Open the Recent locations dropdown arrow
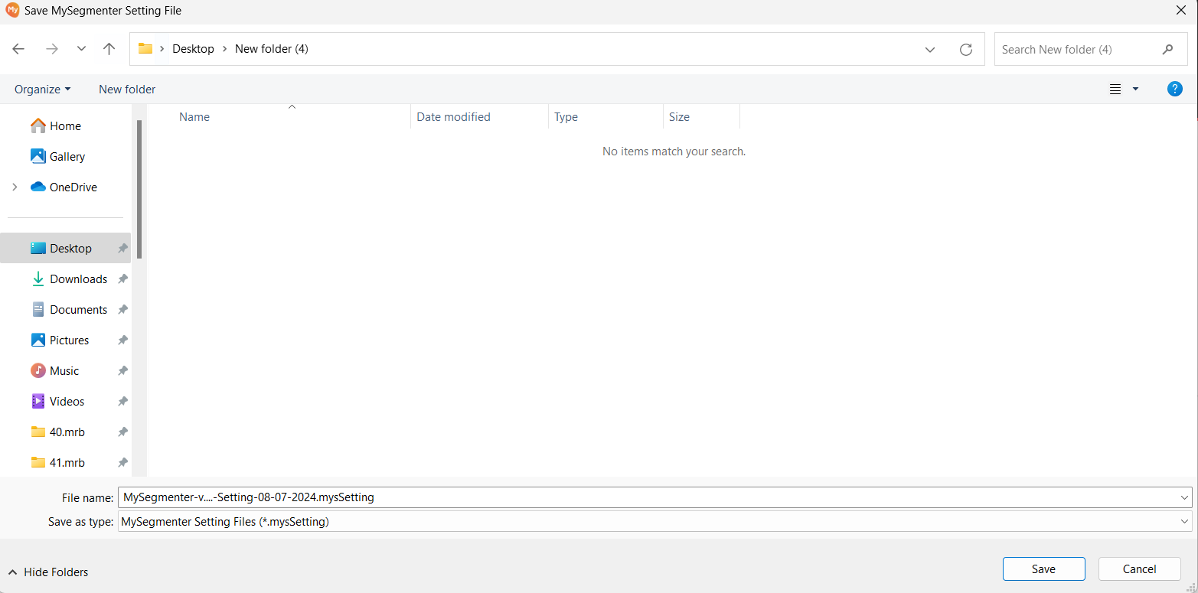Image resolution: width=1198 pixels, height=593 pixels. (x=81, y=49)
